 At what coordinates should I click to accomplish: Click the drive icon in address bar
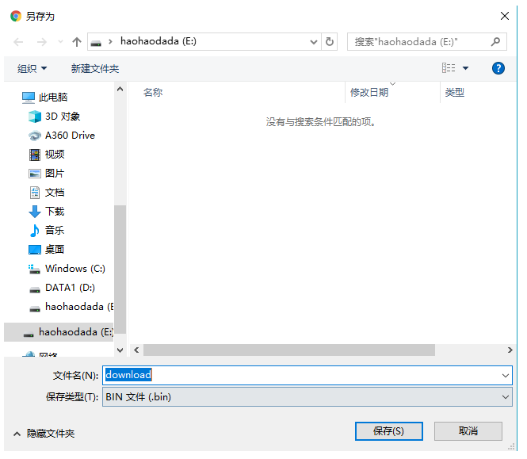(96, 43)
